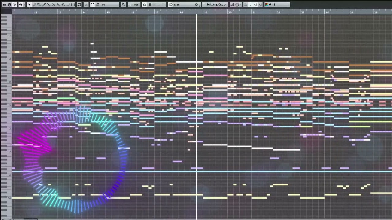Select the Trim tool

pos(44,5)
